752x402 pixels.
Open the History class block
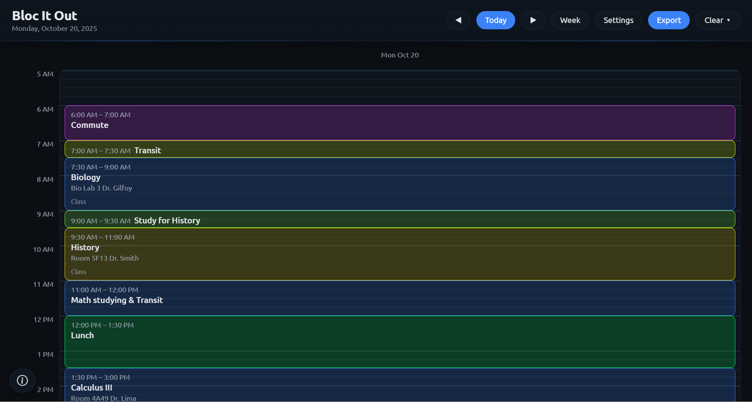click(400, 254)
